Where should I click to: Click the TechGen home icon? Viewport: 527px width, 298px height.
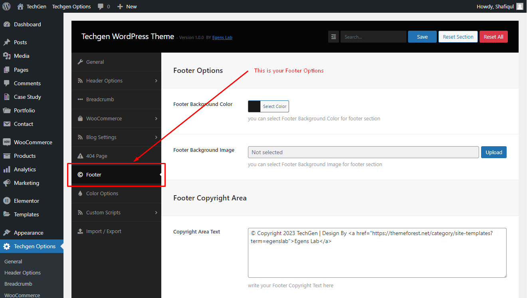(20, 6)
